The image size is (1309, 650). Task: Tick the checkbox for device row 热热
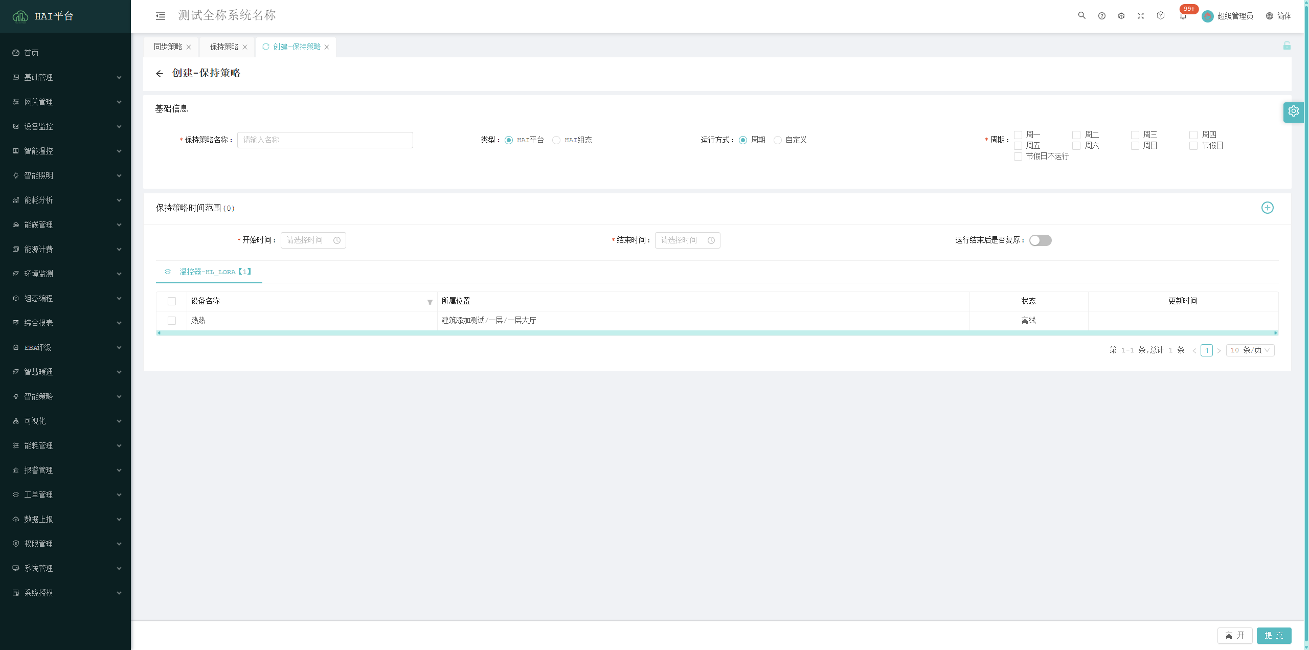(x=172, y=321)
